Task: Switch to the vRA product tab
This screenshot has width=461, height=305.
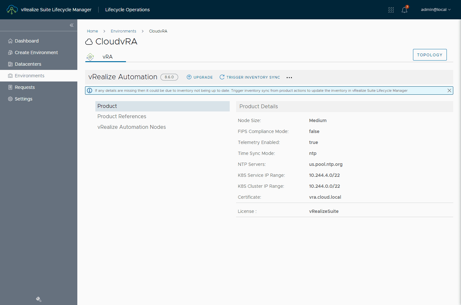Action: point(107,56)
